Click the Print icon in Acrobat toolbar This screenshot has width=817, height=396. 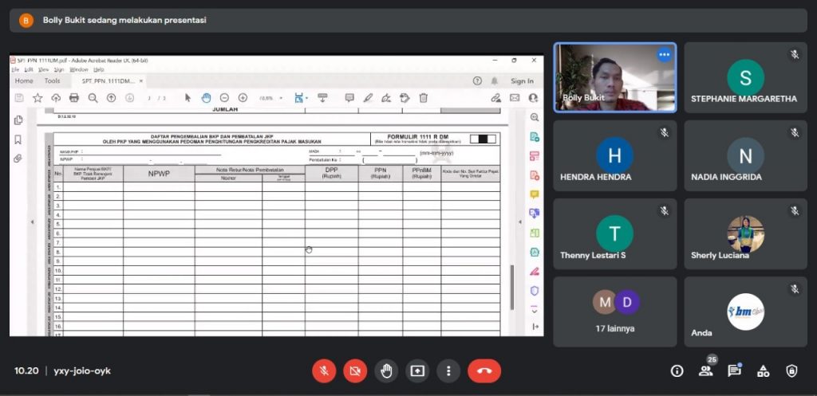[x=74, y=98]
